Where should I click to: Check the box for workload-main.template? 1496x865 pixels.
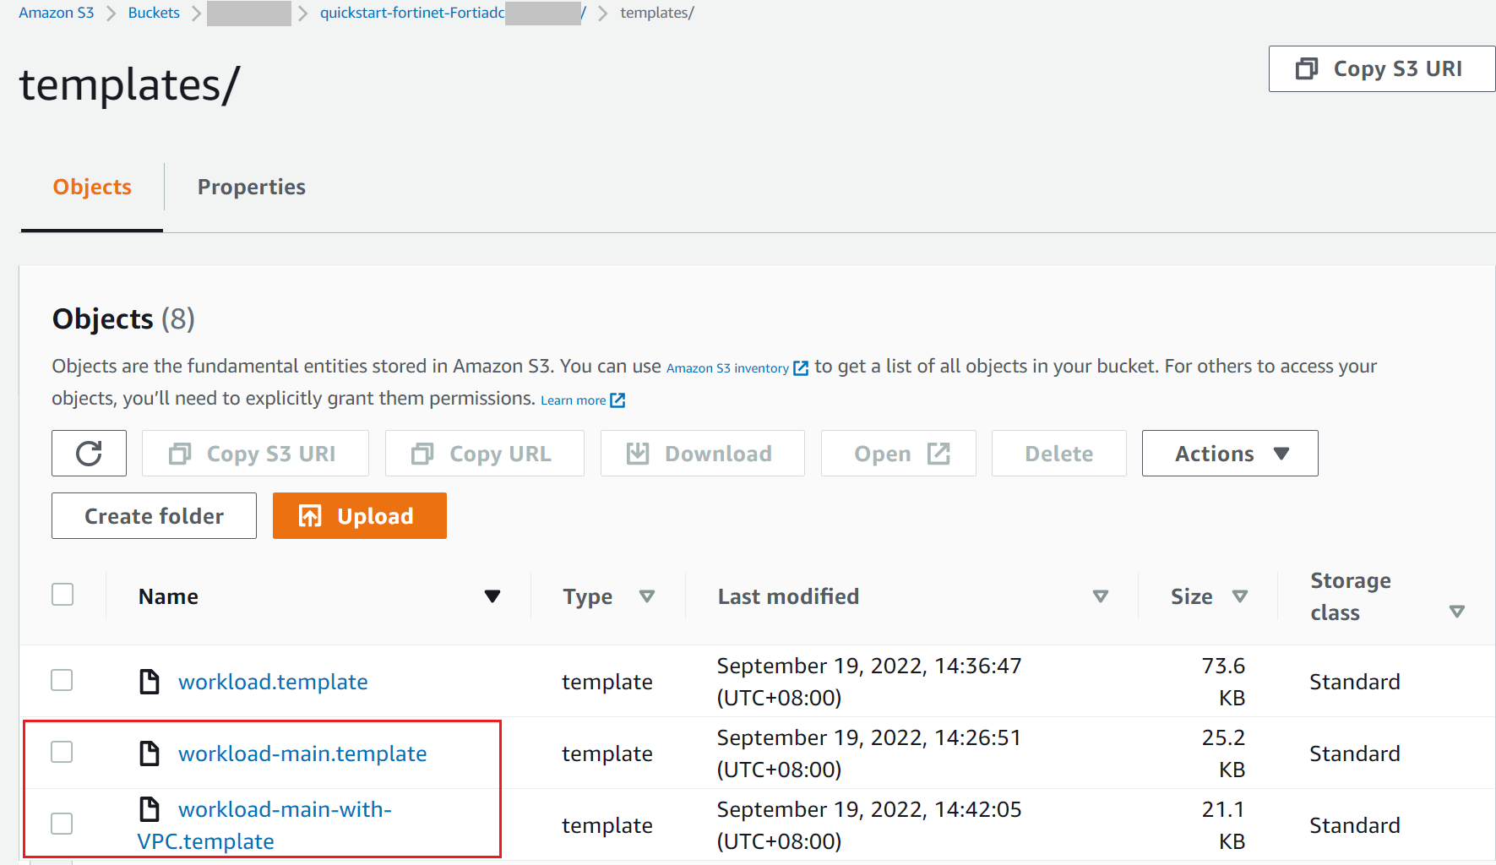click(x=62, y=752)
